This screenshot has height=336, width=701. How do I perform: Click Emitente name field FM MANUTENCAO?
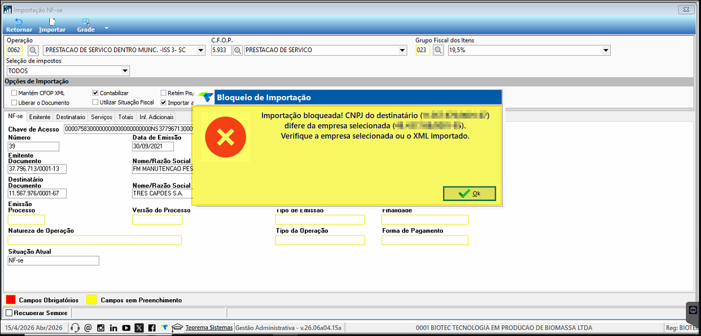(x=163, y=169)
